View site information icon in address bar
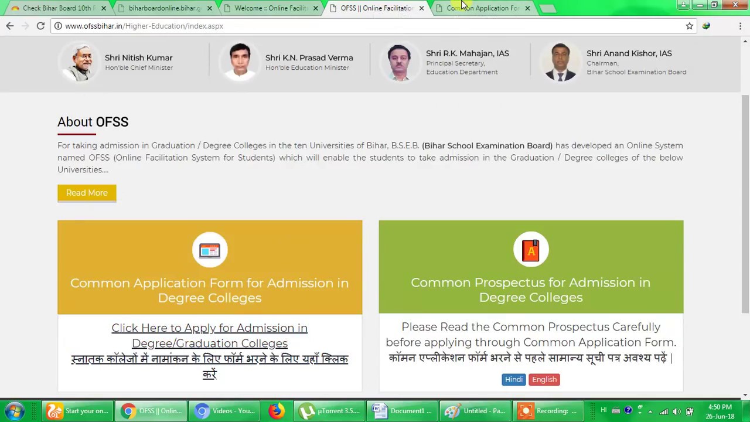Image resolution: width=750 pixels, height=422 pixels. pos(57,26)
